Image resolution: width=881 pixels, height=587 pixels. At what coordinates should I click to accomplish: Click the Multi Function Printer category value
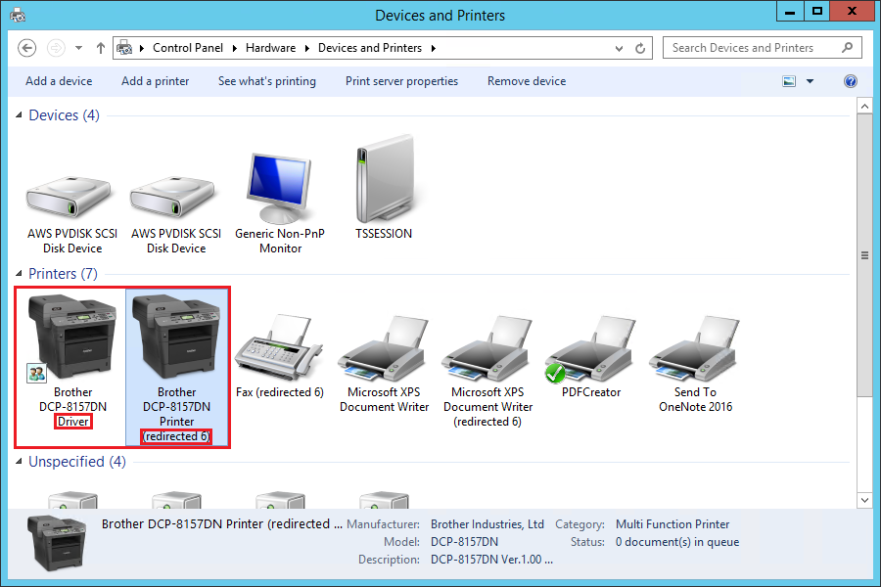(672, 524)
